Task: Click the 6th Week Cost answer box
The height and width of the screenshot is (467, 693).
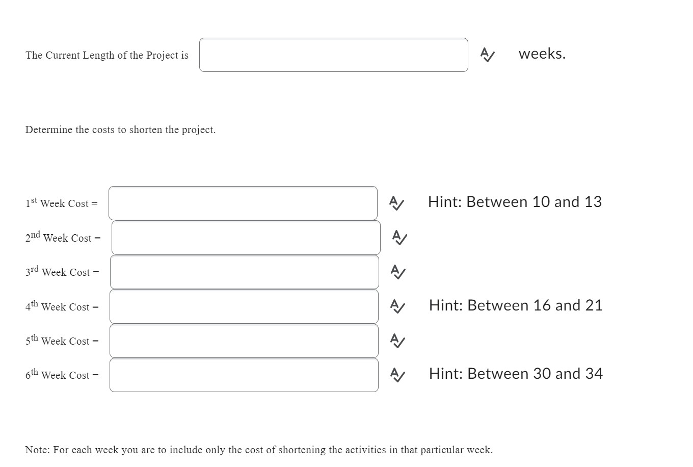Action: click(244, 375)
